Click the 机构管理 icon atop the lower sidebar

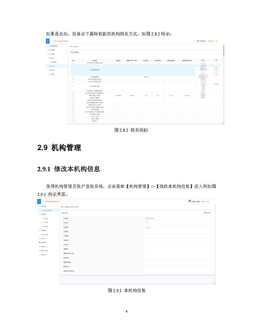(39, 206)
